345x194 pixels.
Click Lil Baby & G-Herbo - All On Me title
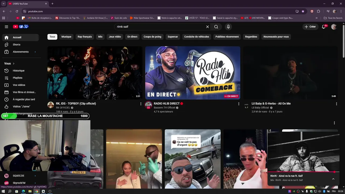click(x=271, y=103)
